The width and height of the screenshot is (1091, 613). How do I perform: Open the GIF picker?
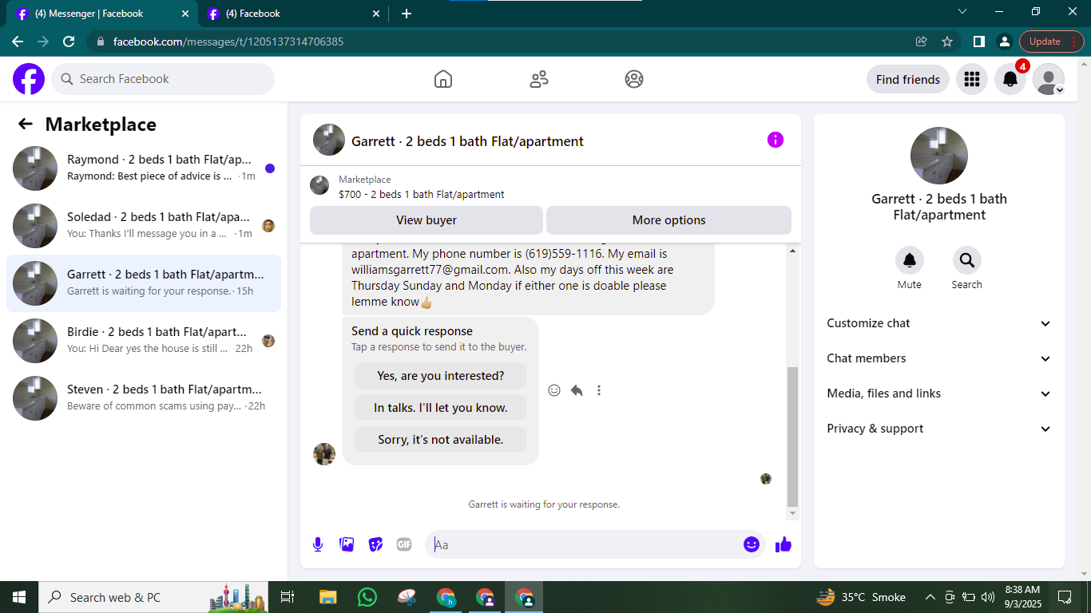[404, 544]
